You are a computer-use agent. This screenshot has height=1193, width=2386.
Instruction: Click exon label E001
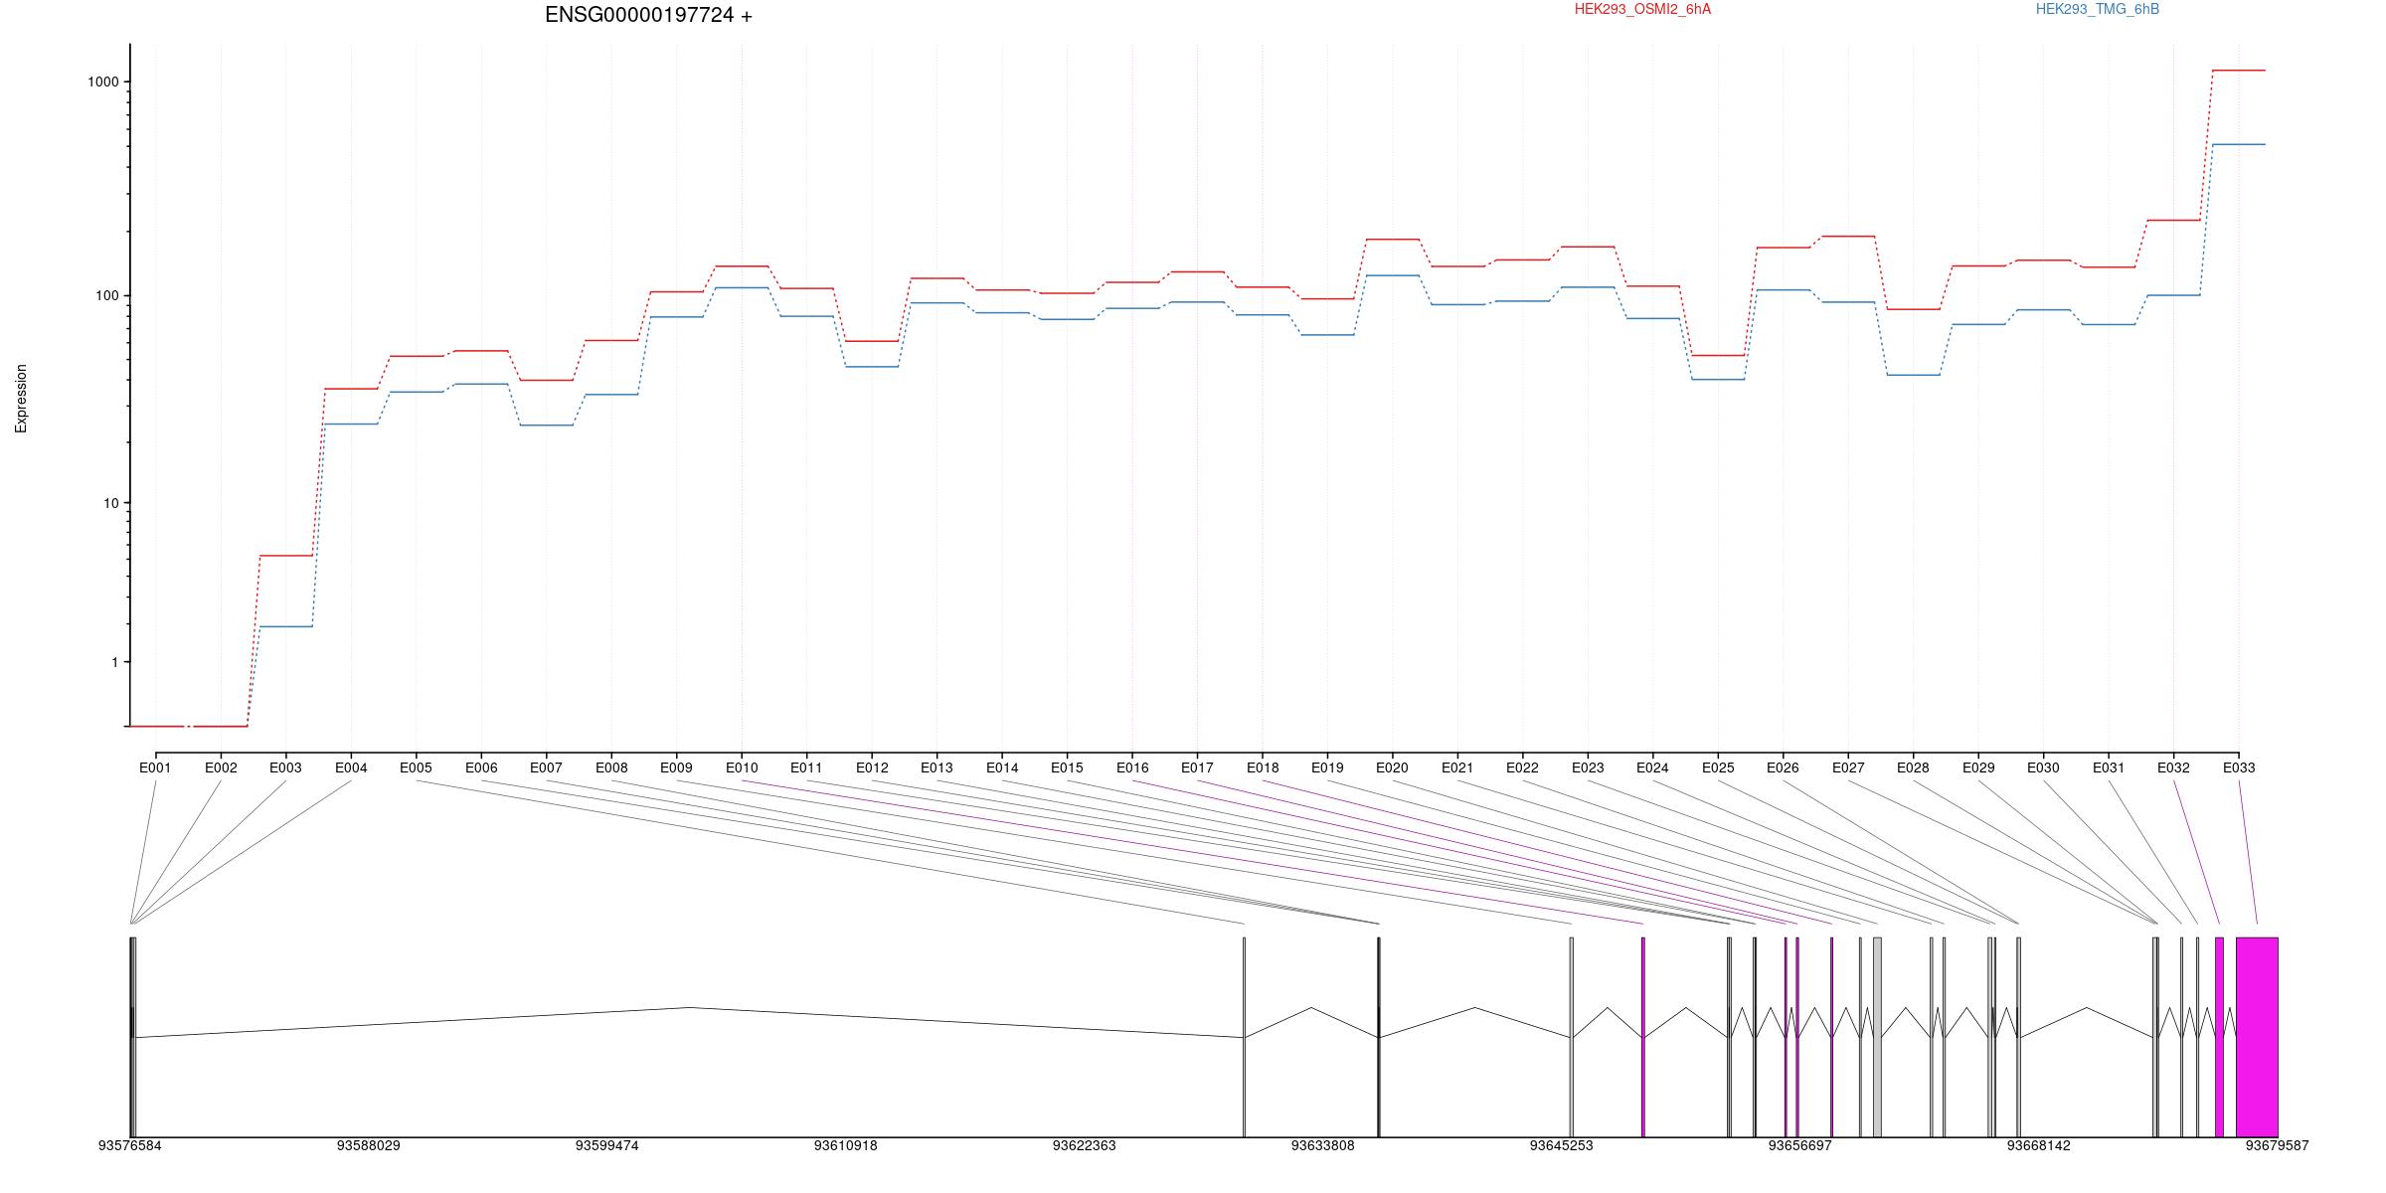coord(155,767)
